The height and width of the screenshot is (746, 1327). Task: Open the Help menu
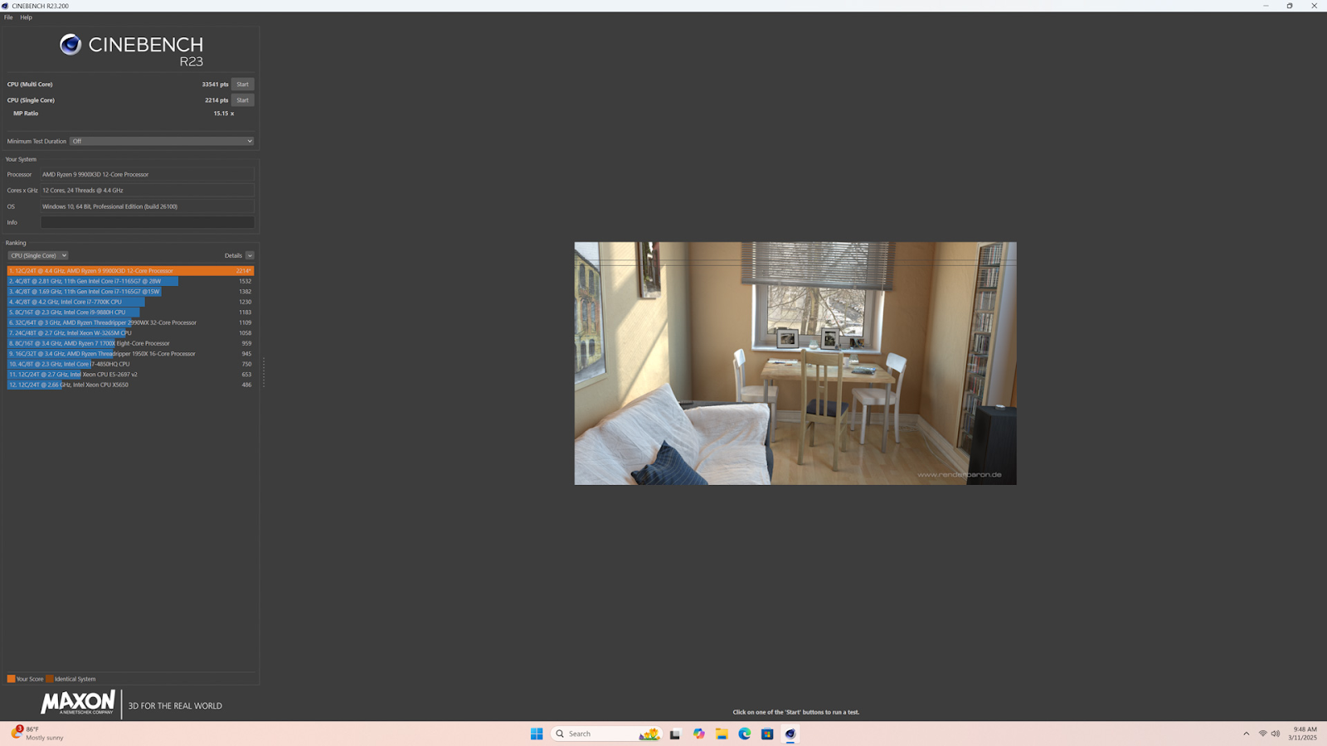(26, 17)
